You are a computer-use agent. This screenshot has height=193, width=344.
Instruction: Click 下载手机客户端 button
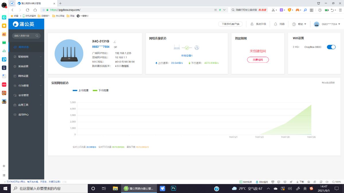coord(230,24)
